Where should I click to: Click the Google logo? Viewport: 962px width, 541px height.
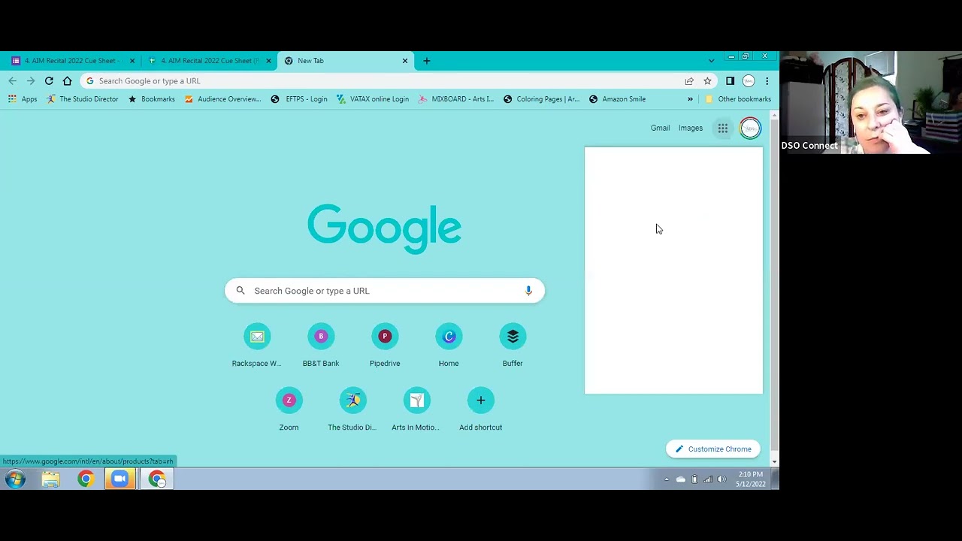385,228
